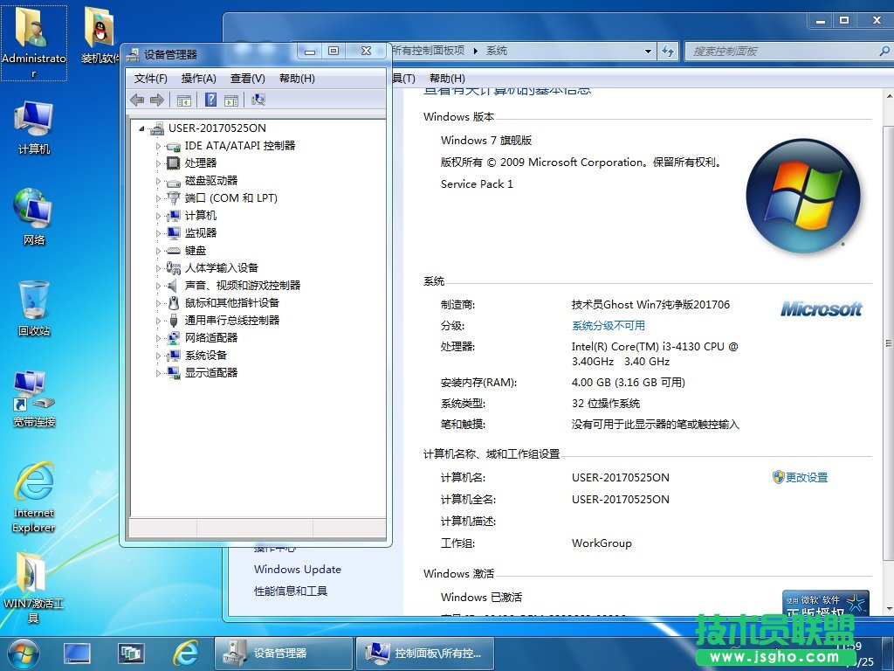Open the broadband connection (宽带连接) shortcut
The height and width of the screenshot is (671, 894).
(x=34, y=399)
